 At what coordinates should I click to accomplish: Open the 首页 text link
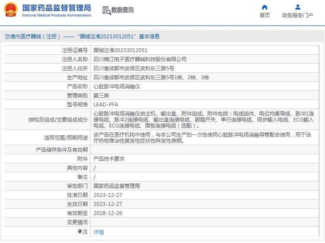coord(265,16)
